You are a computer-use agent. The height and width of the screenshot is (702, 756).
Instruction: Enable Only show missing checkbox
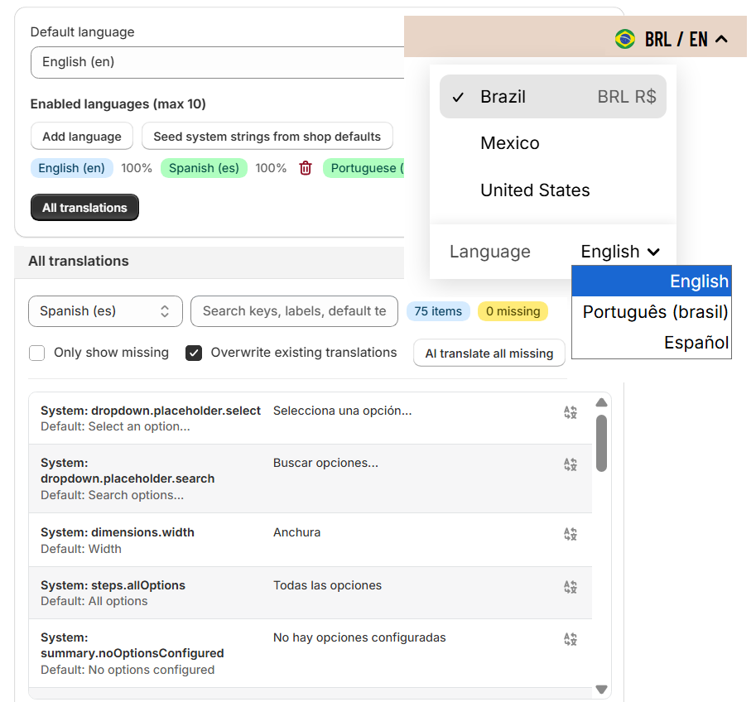coord(36,353)
